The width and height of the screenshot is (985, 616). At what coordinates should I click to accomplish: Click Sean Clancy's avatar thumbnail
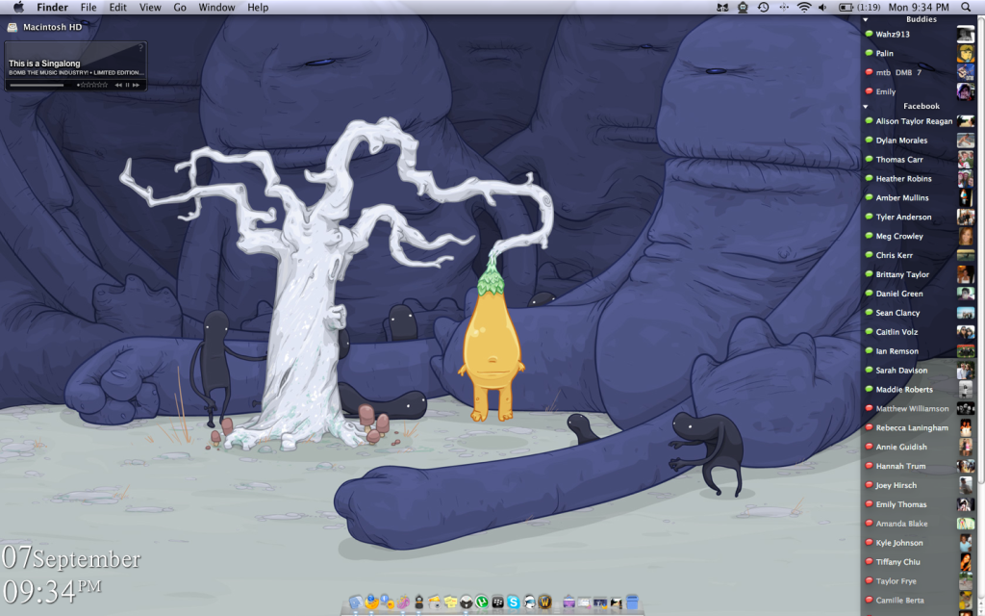(x=966, y=313)
